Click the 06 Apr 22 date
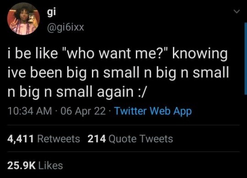The width and height of the screenshot is (247, 178). (83, 111)
